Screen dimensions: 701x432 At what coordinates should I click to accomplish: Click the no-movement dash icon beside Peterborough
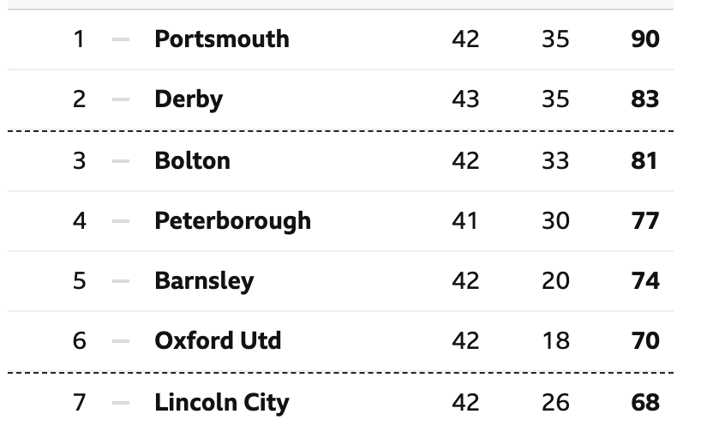click(x=121, y=221)
